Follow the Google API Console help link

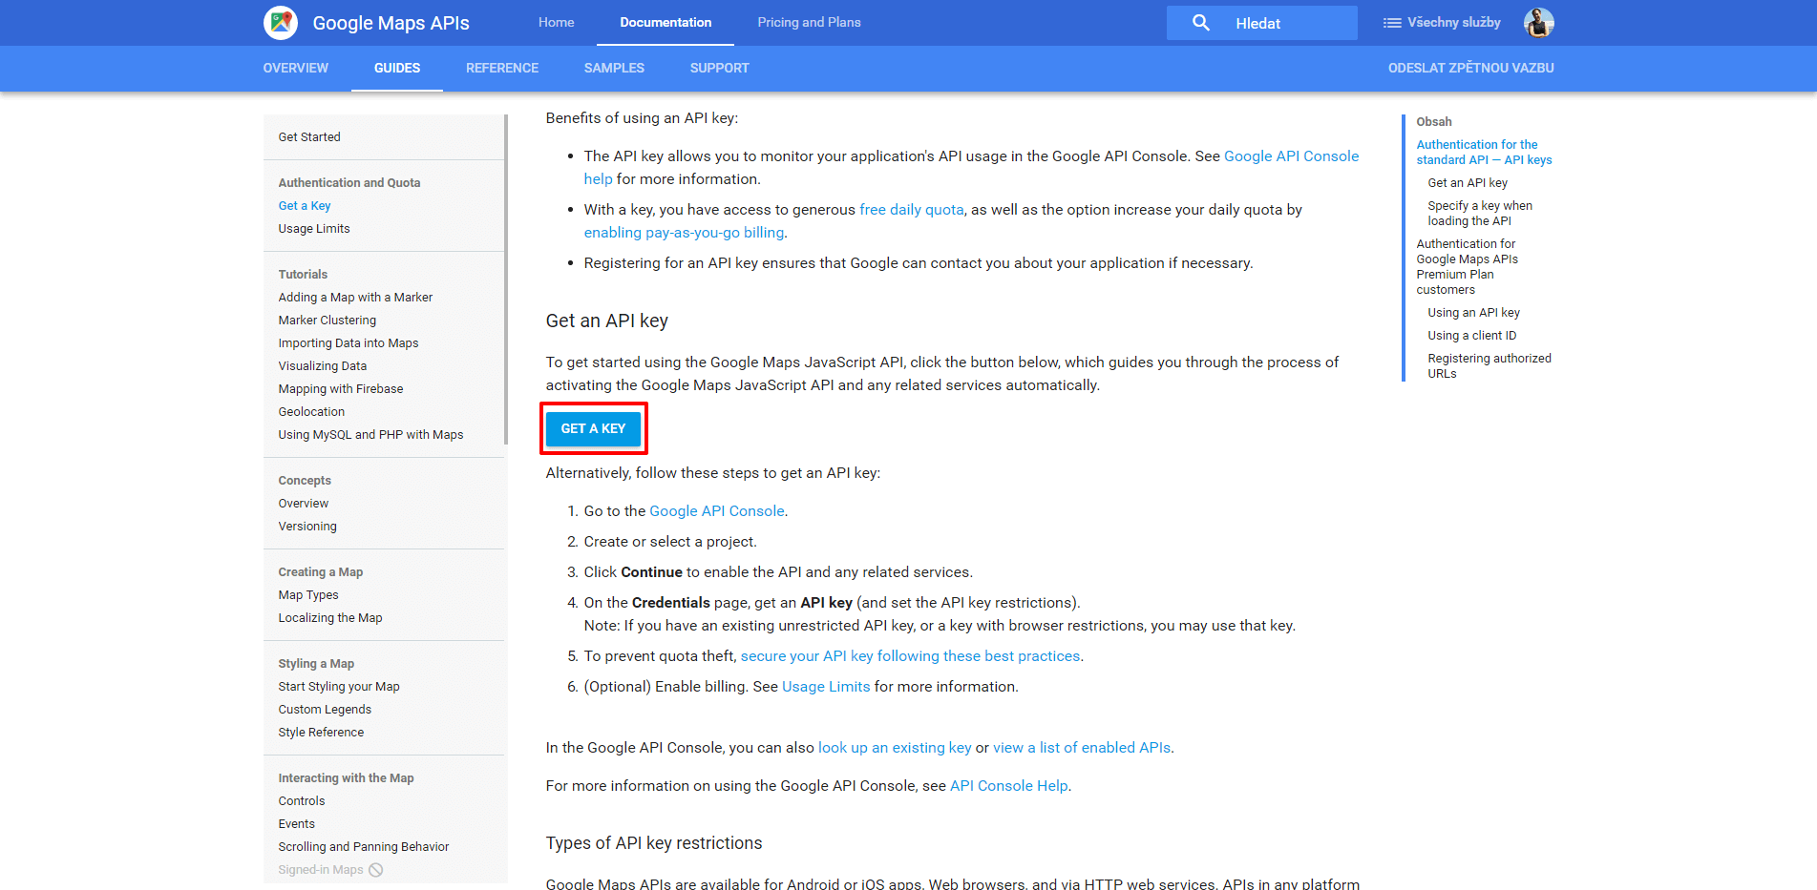coord(1291,156)
